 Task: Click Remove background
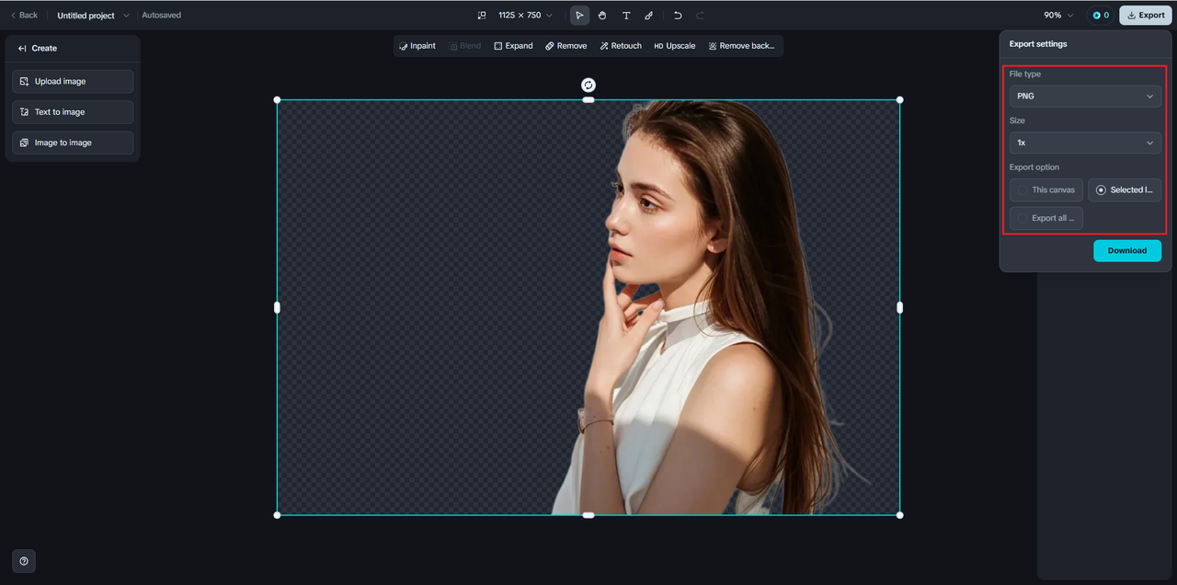pos(742,46)
